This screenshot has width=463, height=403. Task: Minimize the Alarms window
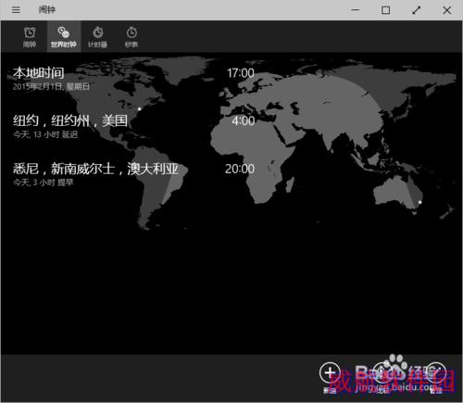(356, 10)
